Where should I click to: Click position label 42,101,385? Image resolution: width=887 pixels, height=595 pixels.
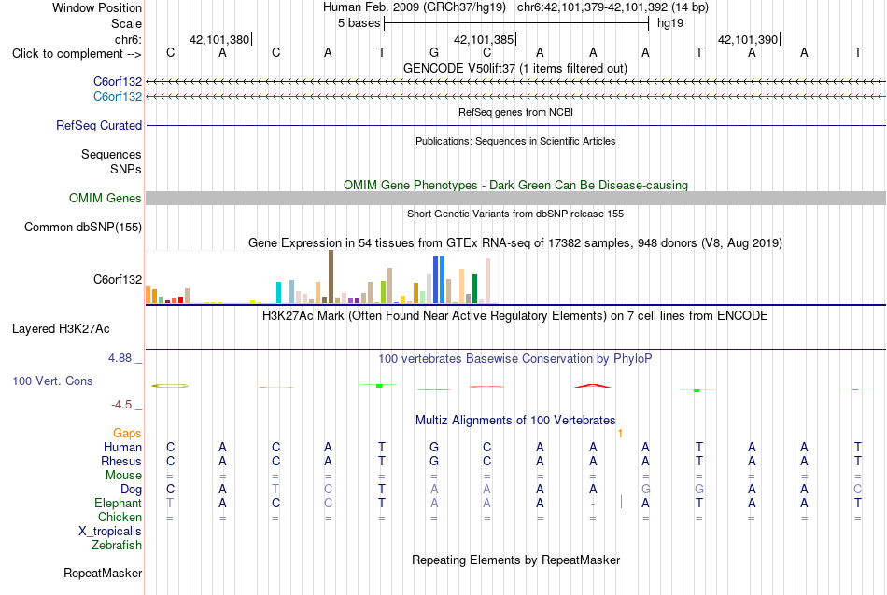tap(484, 39)
